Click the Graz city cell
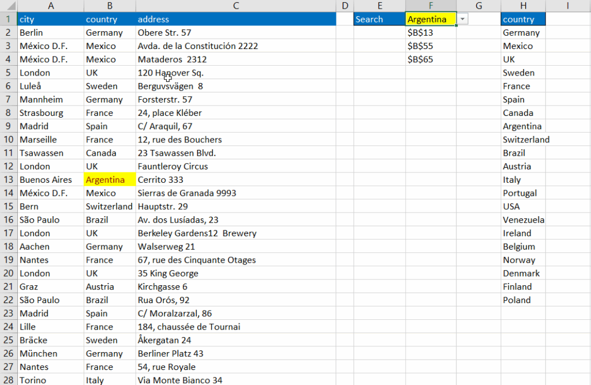The height and width of the screenshot is (385, 591). 51,286
